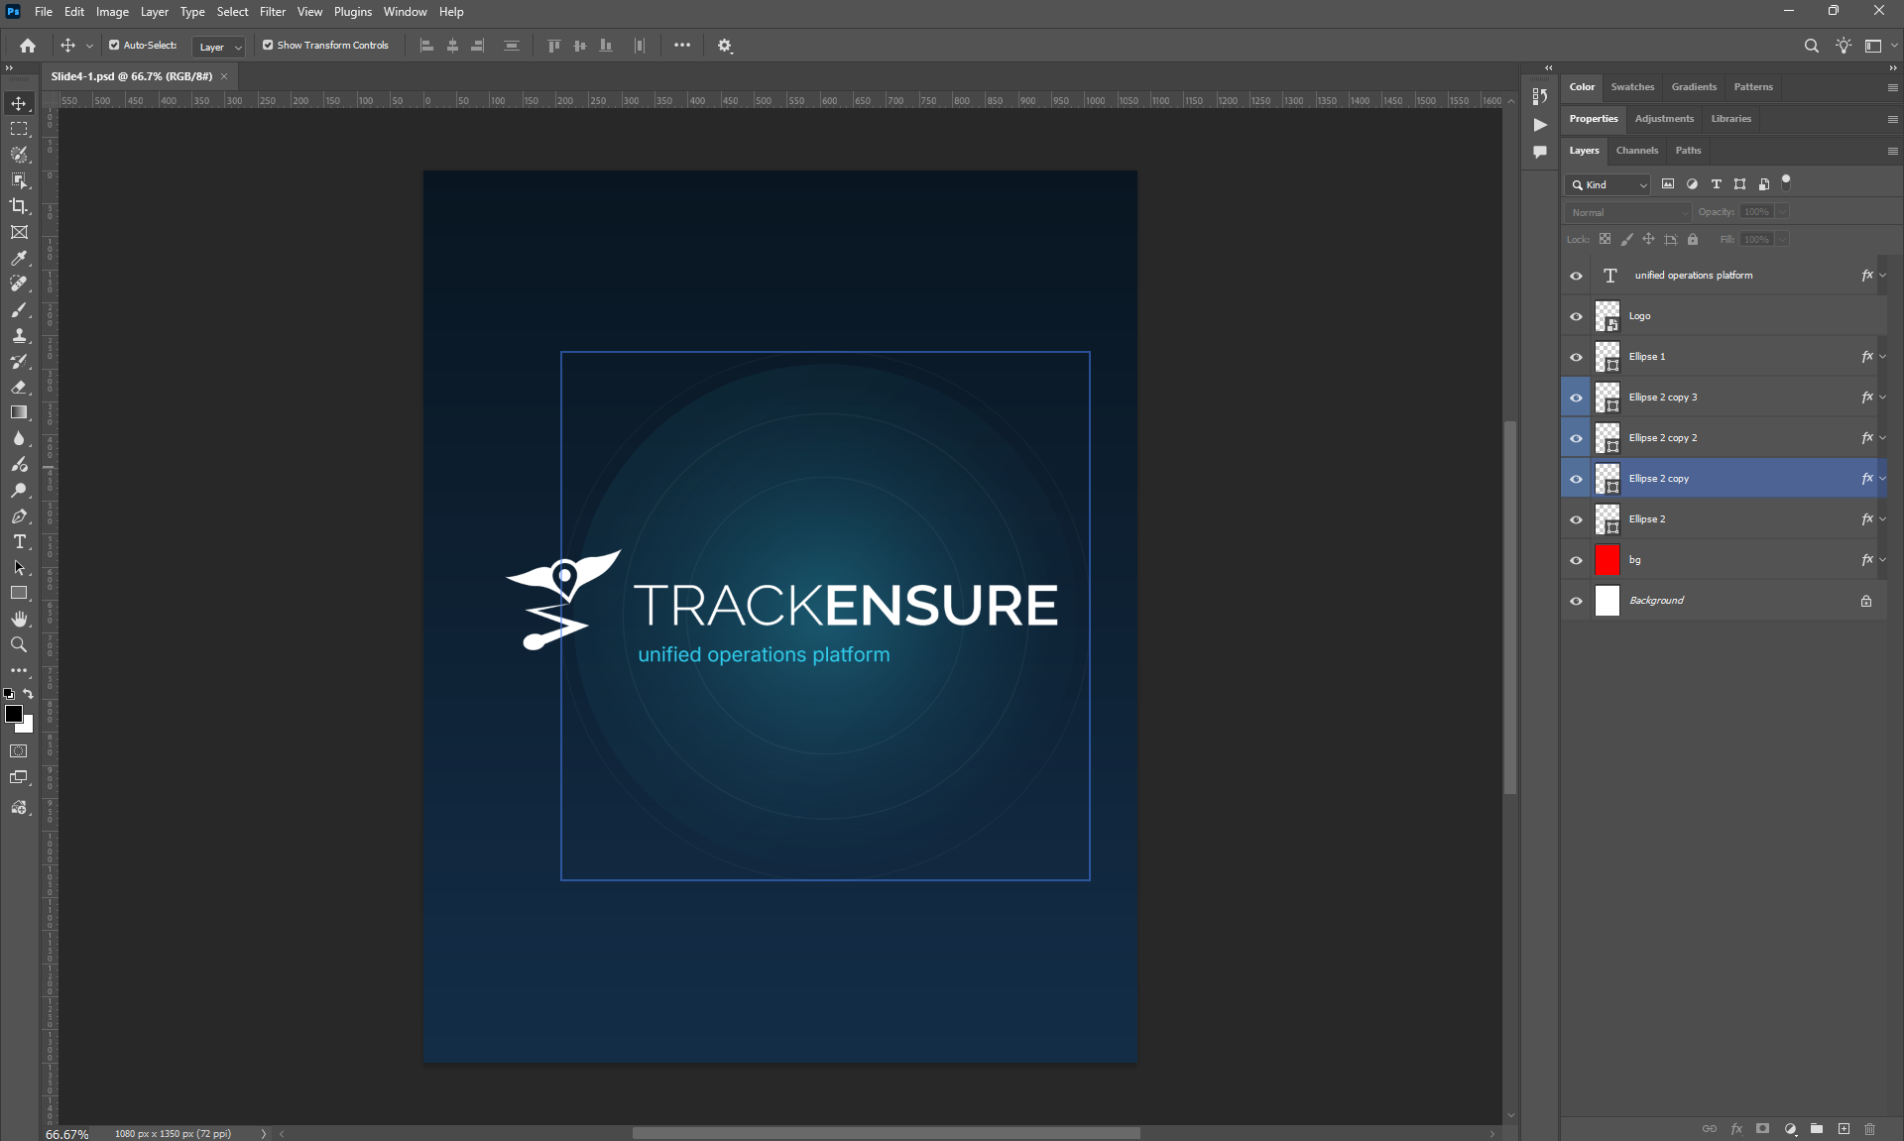The image size is (1904, 1141).
Task: Filter layers by type layers
Action: (x=1716, y=184)
